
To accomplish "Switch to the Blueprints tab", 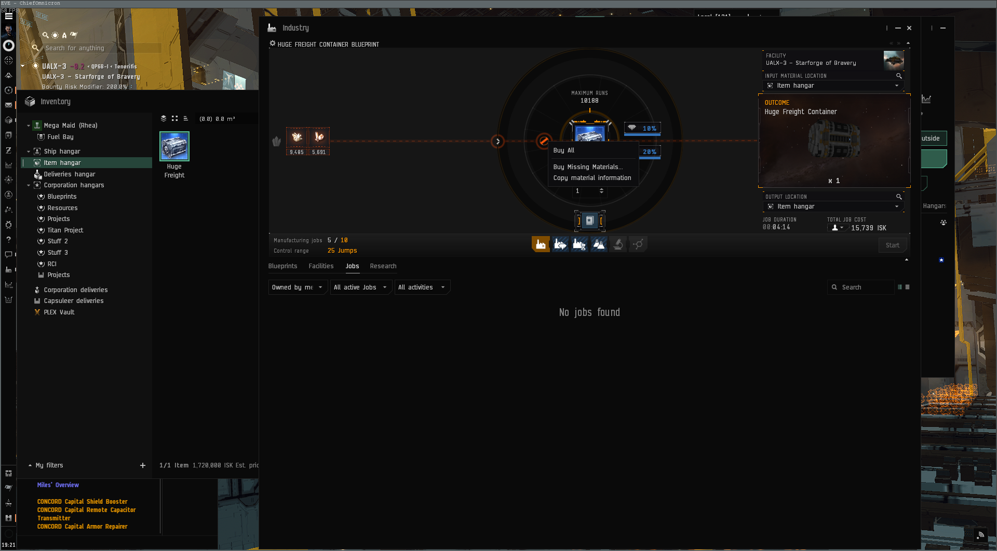I will tap(282, 266).
